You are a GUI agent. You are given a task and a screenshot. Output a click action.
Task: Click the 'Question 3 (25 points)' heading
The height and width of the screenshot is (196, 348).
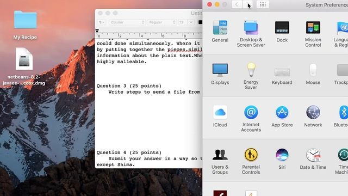point(129,86)
